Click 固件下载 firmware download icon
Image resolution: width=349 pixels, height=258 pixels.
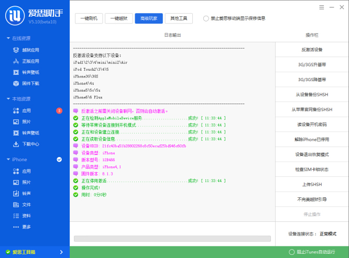click(x=16, y=83)
